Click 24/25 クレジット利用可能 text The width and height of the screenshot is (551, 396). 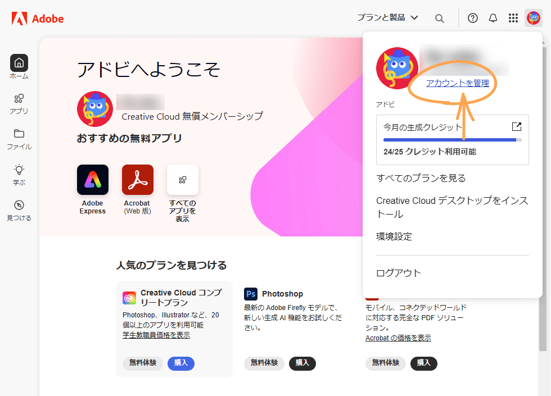tap(430, 152)
